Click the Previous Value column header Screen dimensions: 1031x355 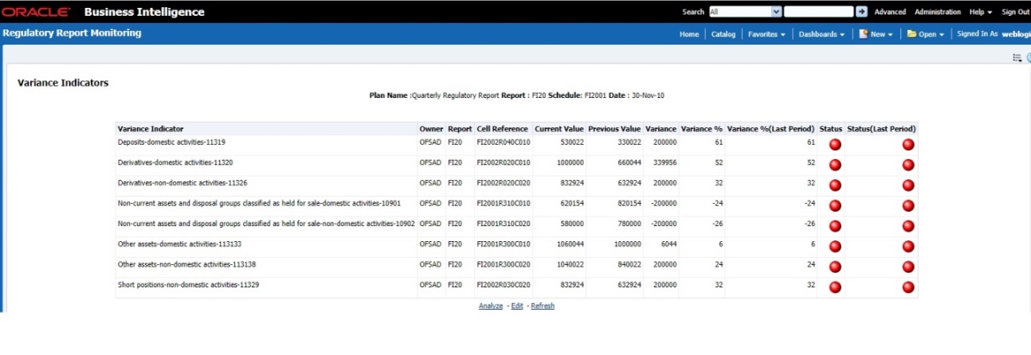(614, 128)
